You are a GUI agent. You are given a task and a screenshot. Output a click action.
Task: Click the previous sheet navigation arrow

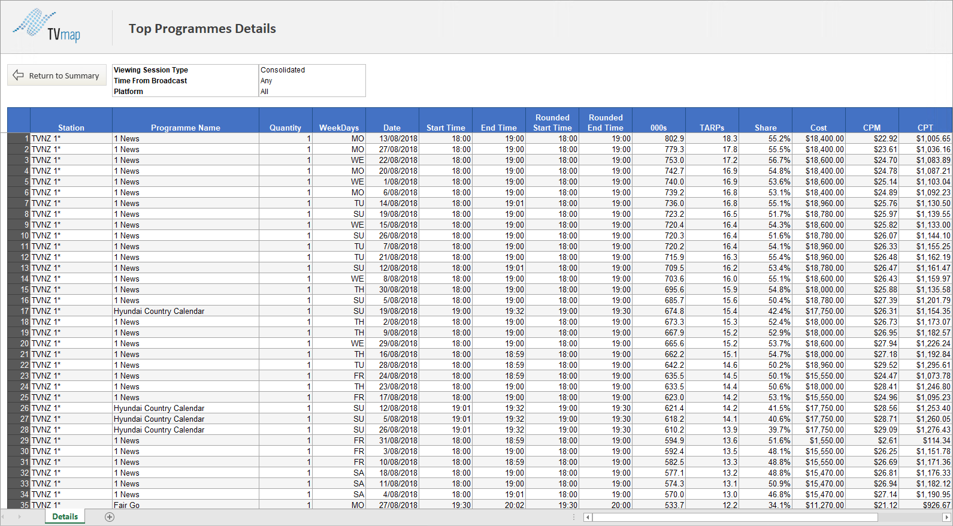click(x=4, y=516)
